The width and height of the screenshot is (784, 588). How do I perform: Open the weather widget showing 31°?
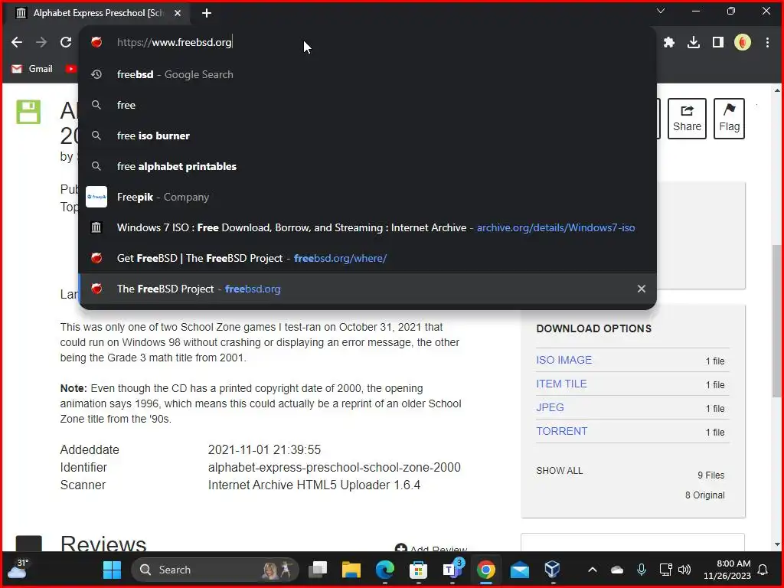tap(17, 570)
